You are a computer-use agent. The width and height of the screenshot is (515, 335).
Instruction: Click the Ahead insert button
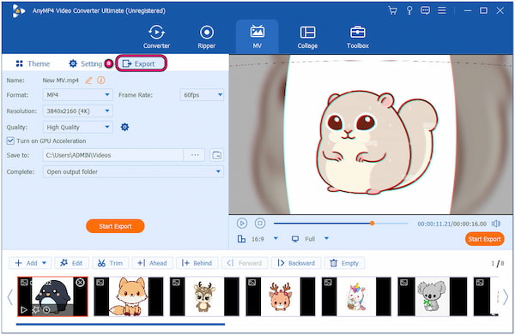coord(152,263)
